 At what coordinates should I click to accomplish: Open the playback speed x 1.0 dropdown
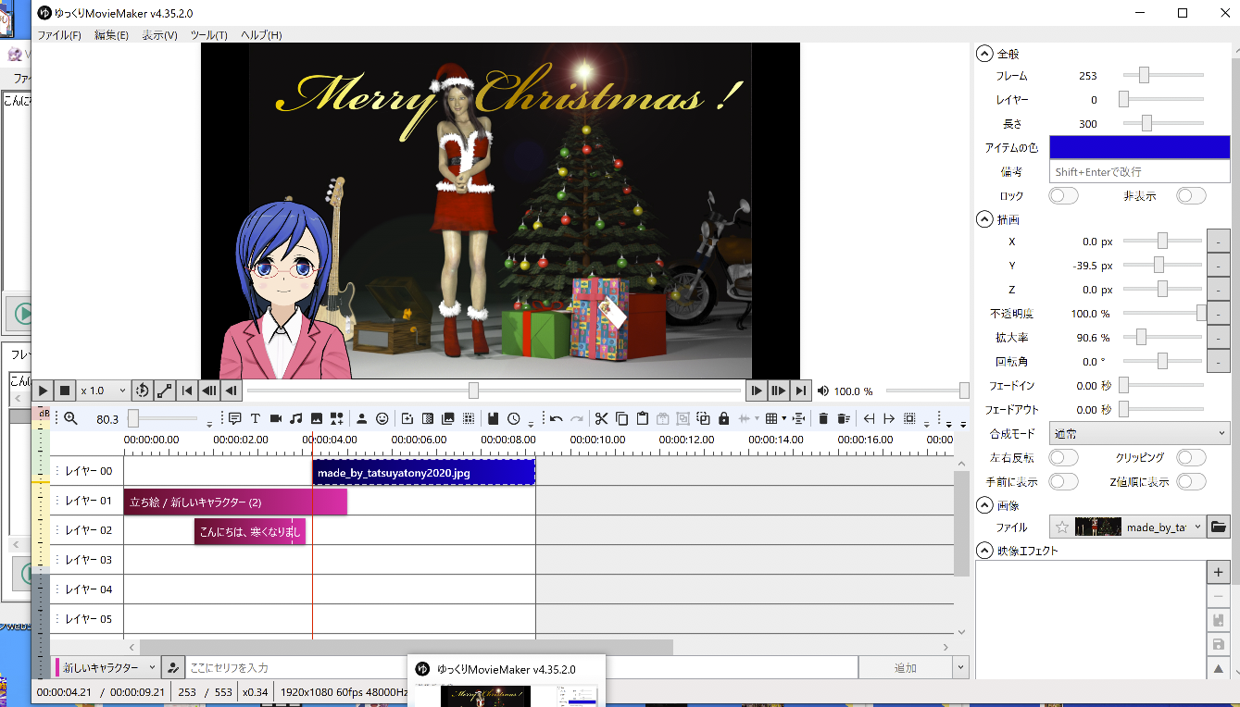[103, 391]
